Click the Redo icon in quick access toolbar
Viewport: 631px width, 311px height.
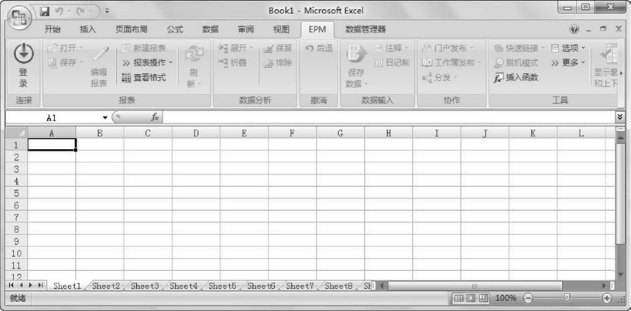pyautogui.click(x=80, y=12)
